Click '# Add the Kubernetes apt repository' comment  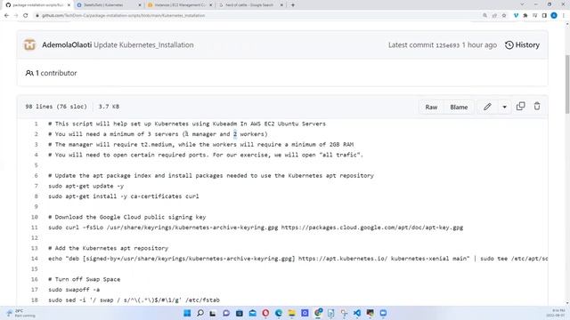109,248
